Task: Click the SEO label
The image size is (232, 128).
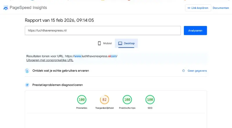Action: [x=150, y=108]
